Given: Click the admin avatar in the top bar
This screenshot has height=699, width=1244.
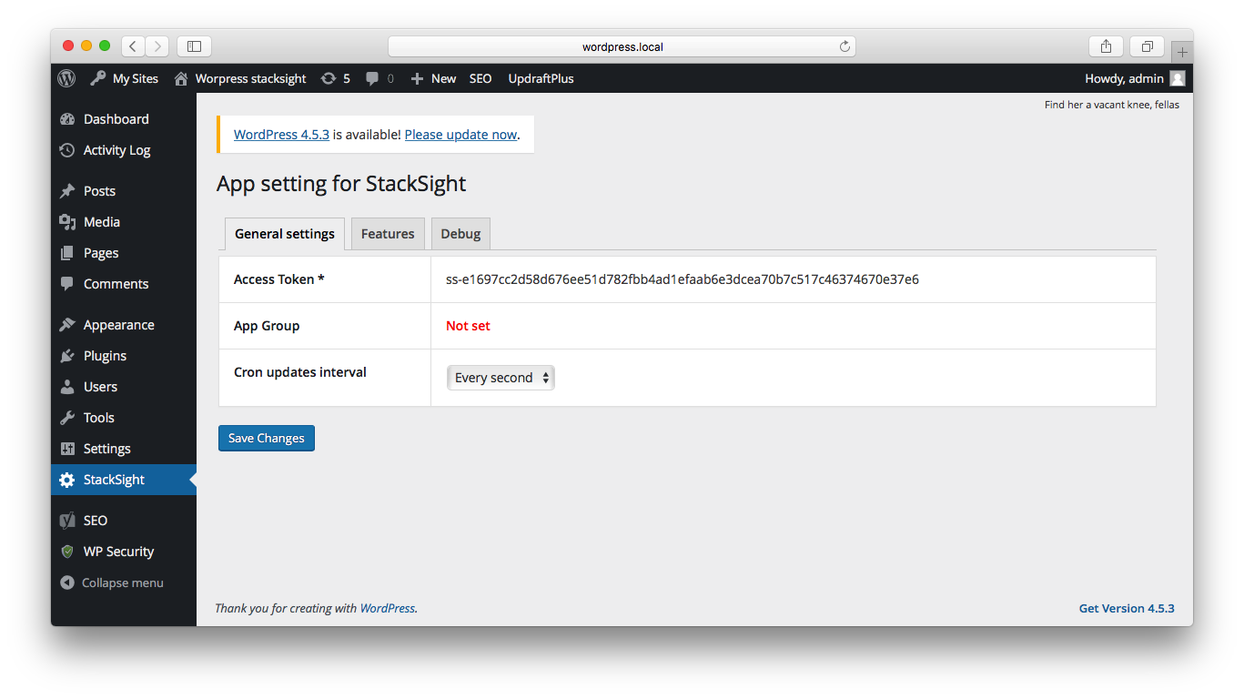Looking at the screenshot, I should [x=1178, y=78].
